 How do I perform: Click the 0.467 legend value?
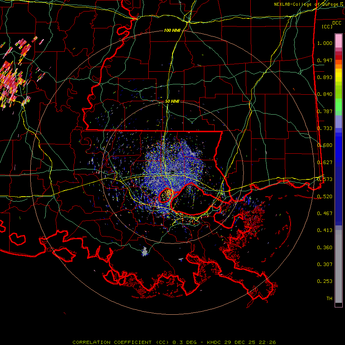325,214
